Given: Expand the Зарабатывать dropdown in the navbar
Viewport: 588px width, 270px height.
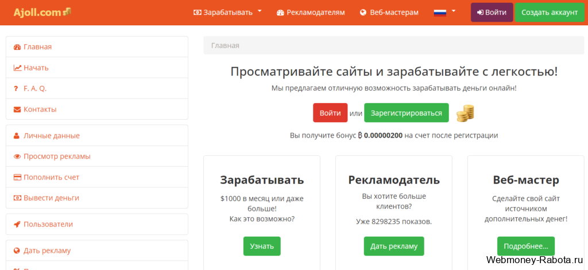Looking at the screenshot, I should (x=227, y=13).
